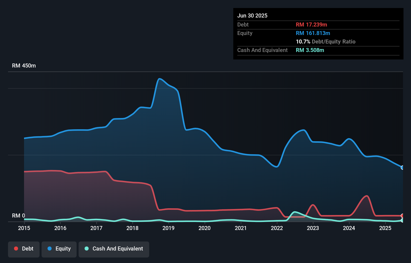Click the RM 17.239m Debt value link
Viewport: 411px width, 263px height.
point(311,24)
